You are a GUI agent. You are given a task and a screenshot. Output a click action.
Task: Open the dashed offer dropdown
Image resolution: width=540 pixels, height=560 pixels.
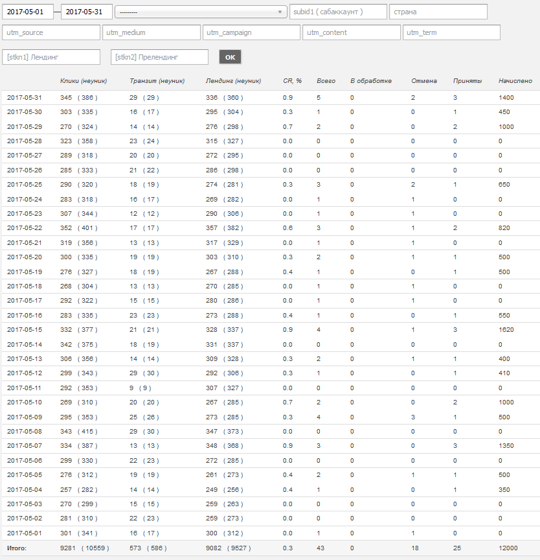(201, 12)
